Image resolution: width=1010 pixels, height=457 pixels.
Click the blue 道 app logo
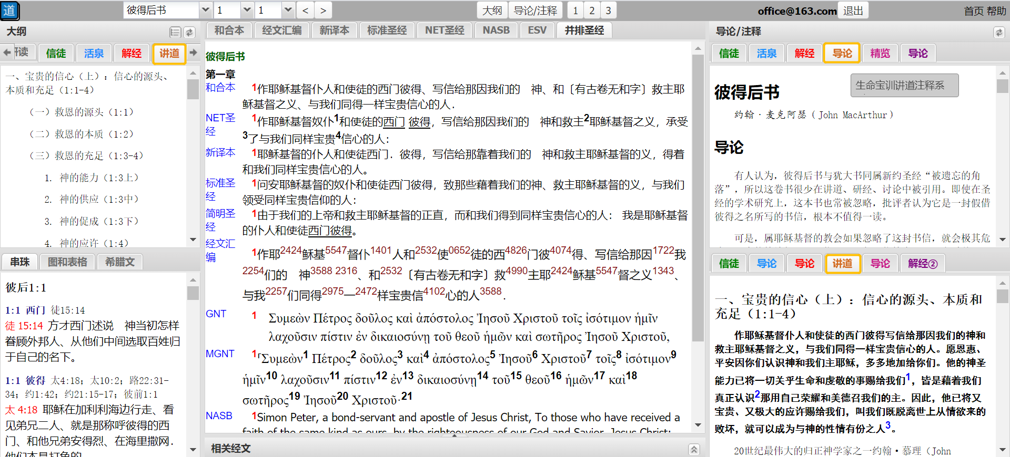pos(10,11)
